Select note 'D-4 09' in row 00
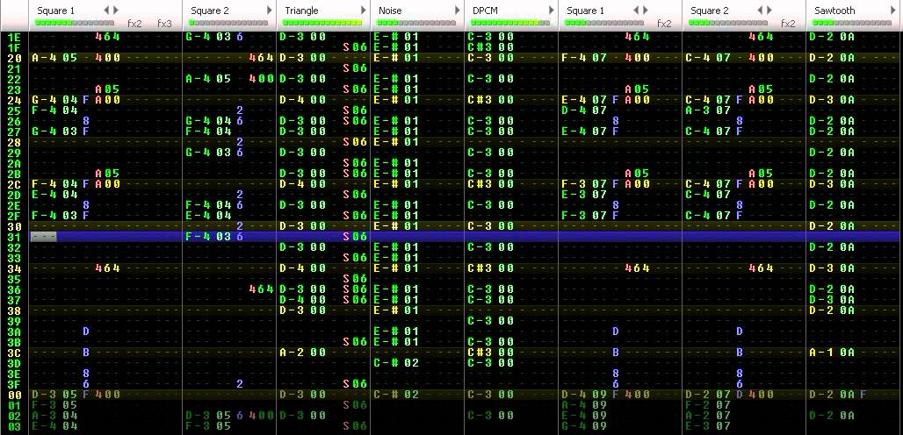The height and width of the screenshot is (435, 903). 584,395
